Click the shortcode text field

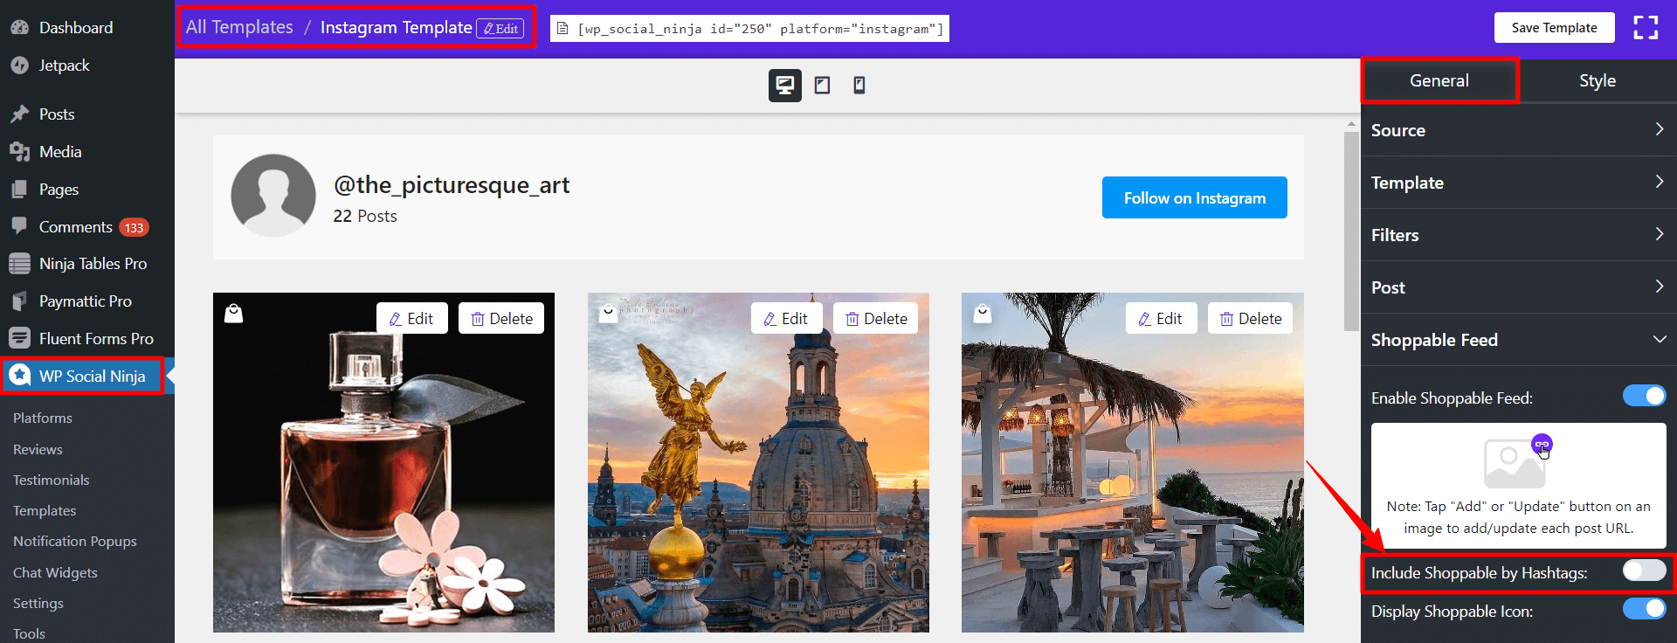749,29
